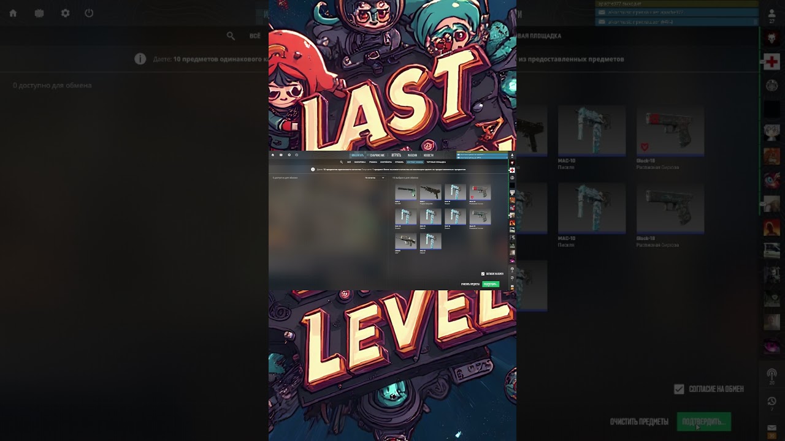Screen dimensions: 785x441
Task: Select skull avatar in dimmed background sidebar
Action: 772,39
